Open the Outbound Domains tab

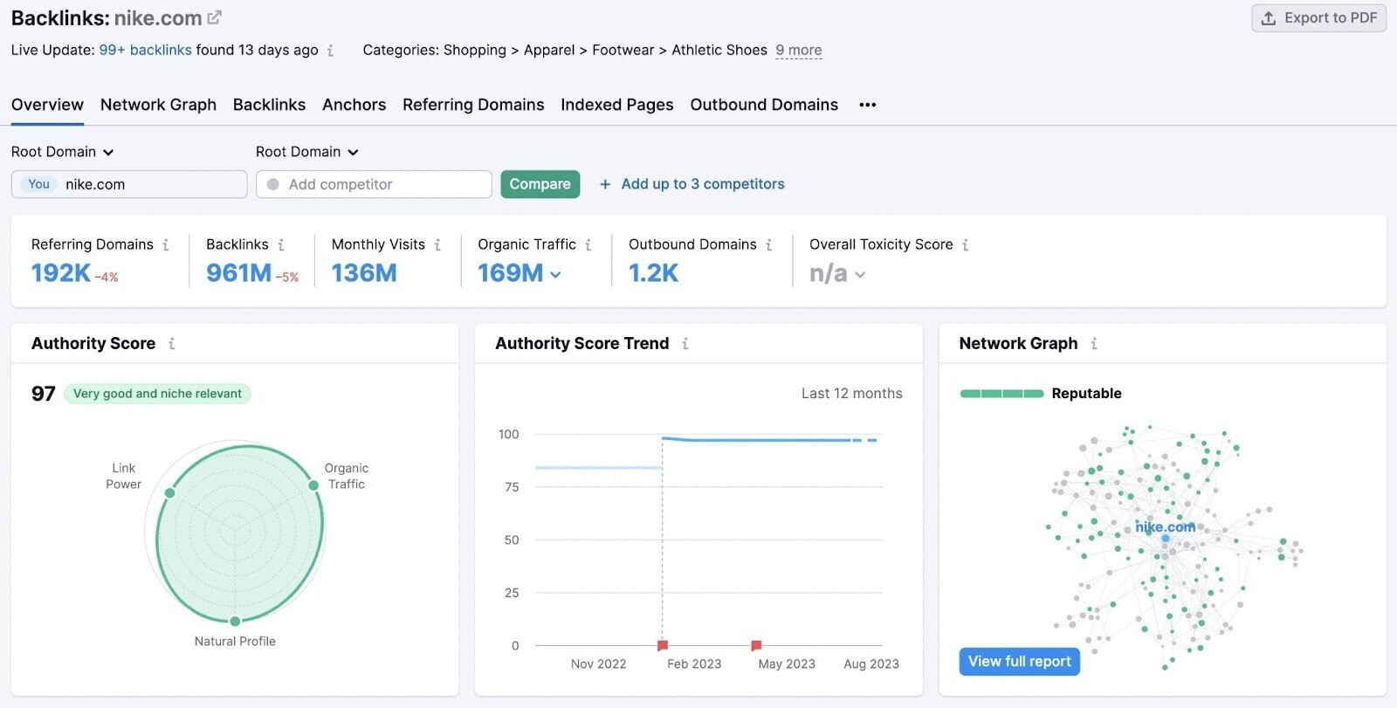[x=764, y=105]
